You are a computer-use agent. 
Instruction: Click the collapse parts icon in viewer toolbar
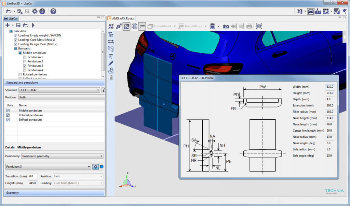click(111, 26)
